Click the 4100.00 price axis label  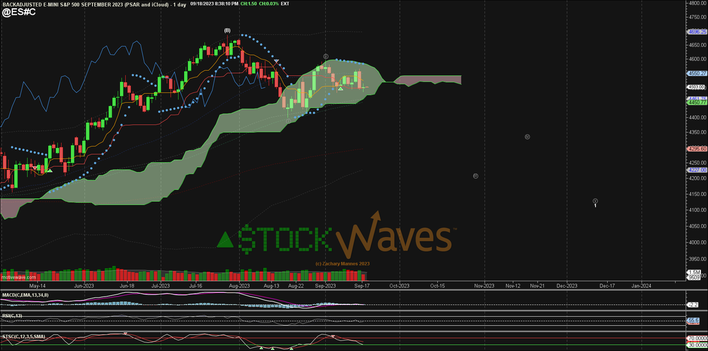point(697,210)
